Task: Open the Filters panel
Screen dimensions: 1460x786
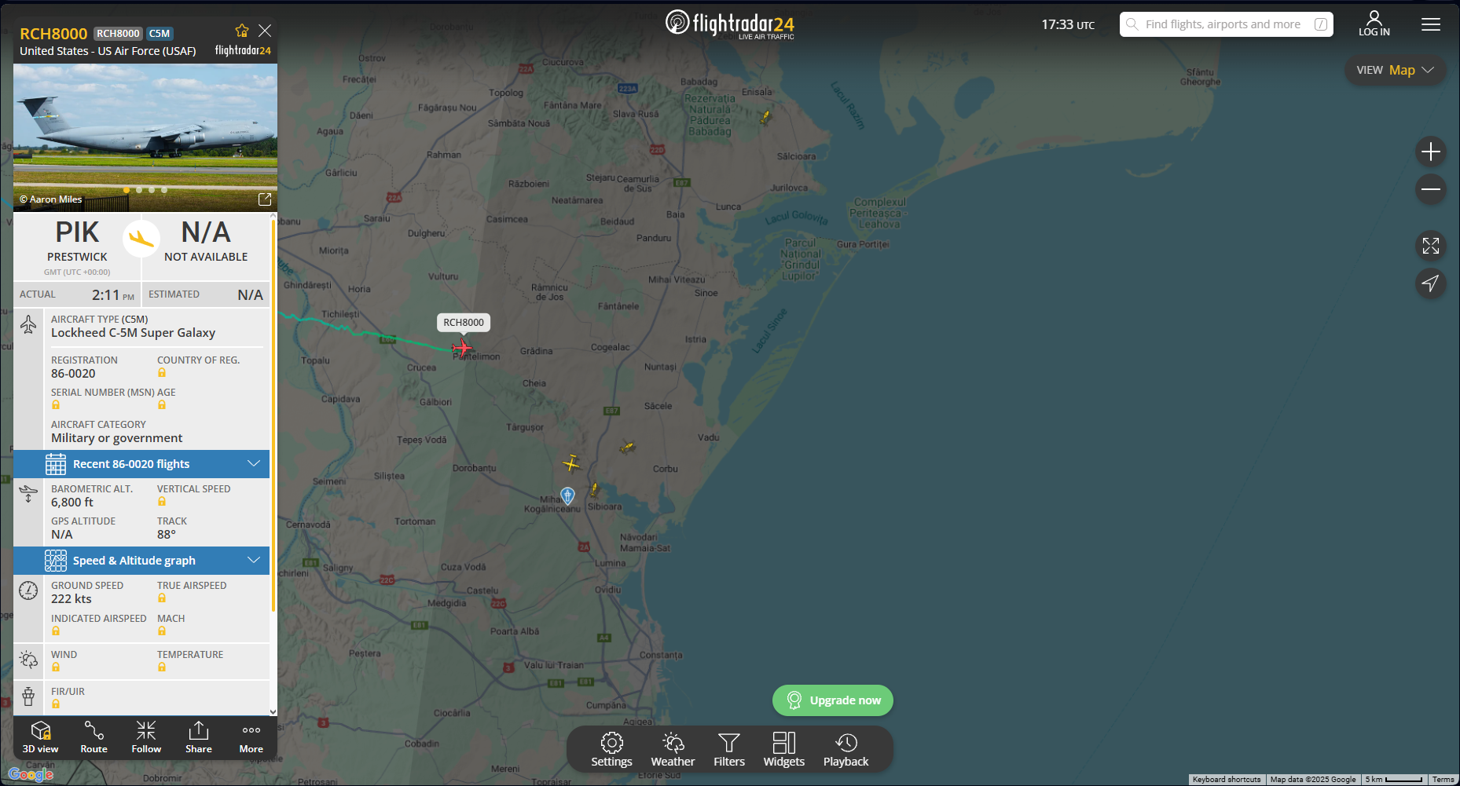Action: 729,750
